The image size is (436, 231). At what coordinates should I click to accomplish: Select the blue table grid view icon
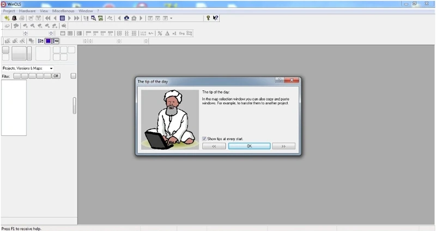click(62, 18)
